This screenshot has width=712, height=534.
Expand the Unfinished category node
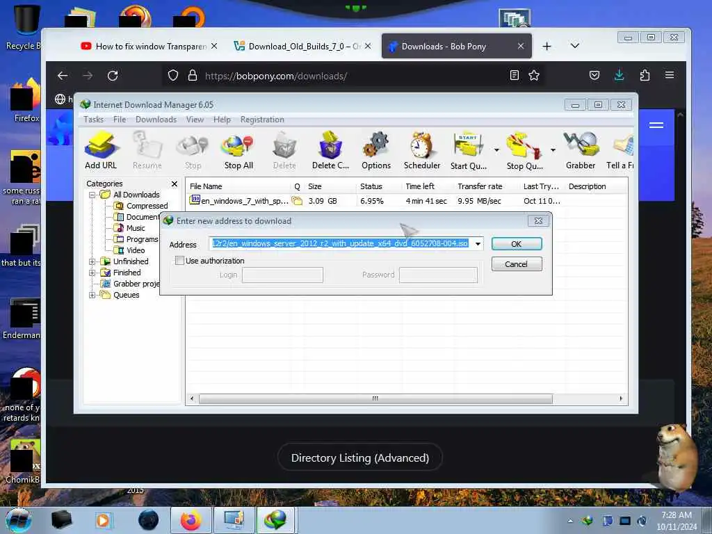(92, 261)
